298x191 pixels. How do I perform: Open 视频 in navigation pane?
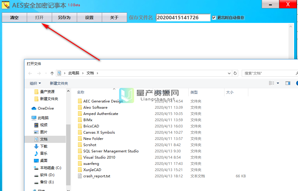tap(43, 125)
